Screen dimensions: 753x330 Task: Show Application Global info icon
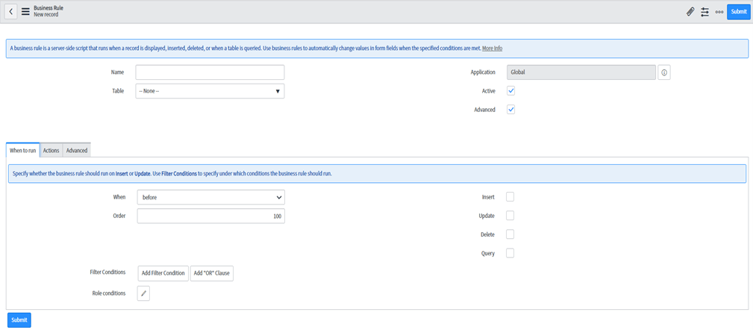[664, 72]
